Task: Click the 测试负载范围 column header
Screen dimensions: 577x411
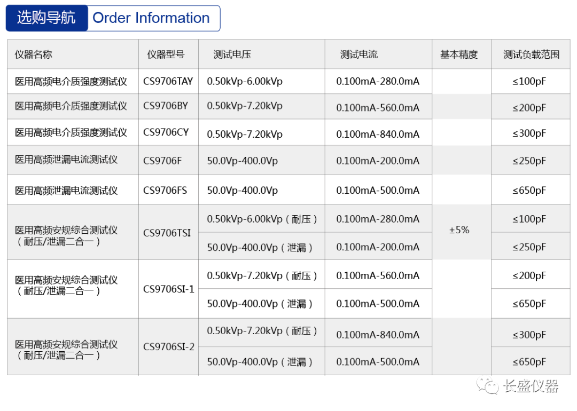Action: [531, 54]
